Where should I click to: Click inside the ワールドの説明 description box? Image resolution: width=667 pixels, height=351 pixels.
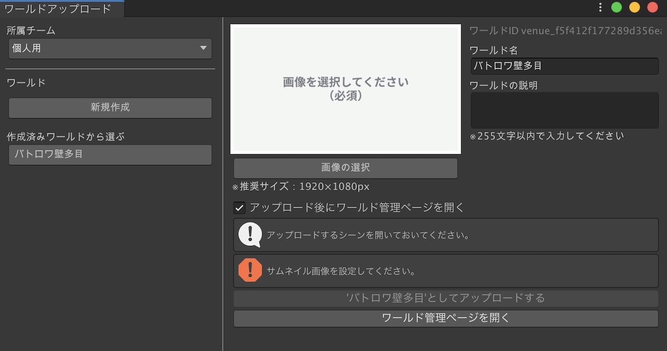[x=564, y=110]
